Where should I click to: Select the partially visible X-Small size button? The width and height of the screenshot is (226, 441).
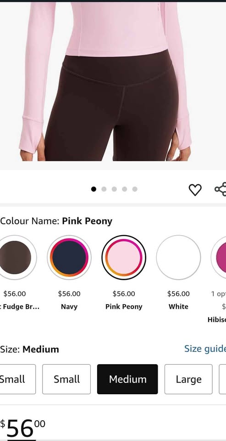click(x=18, y=379)
